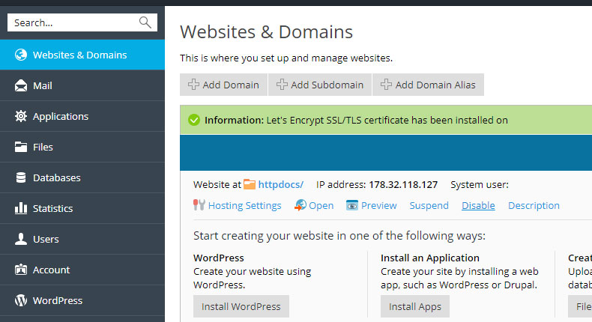
Task: Click the WordPress logo icon in sidebar
Action: 21,300
